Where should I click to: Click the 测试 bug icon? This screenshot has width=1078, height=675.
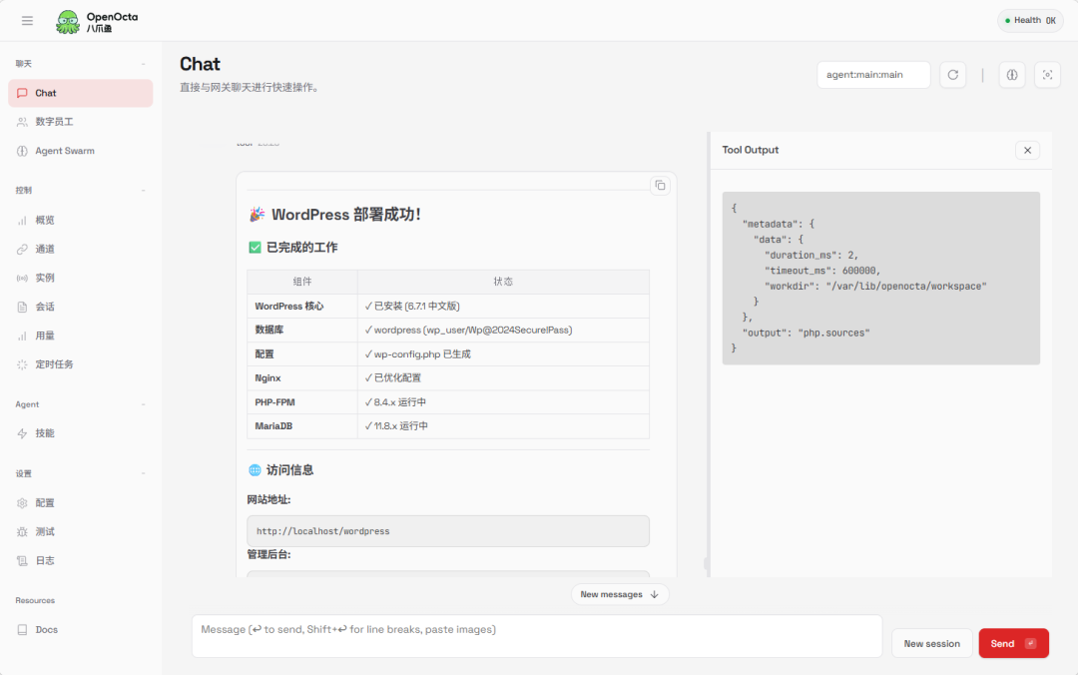pos(22,532)
